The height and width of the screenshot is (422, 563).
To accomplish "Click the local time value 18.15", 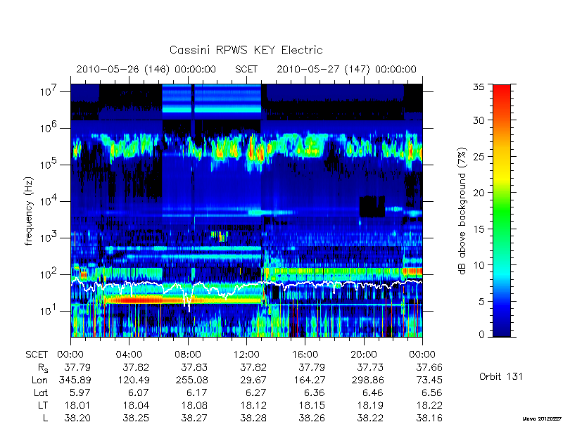I will click(312, 406).
